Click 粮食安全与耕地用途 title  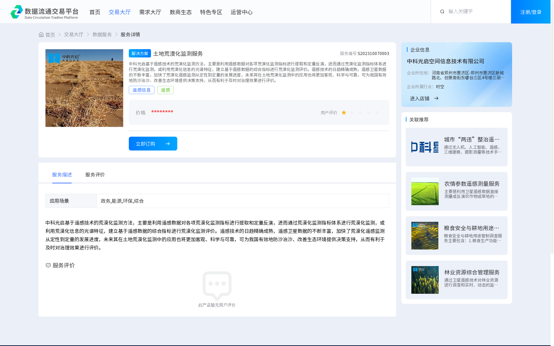(x=472, y=228)
